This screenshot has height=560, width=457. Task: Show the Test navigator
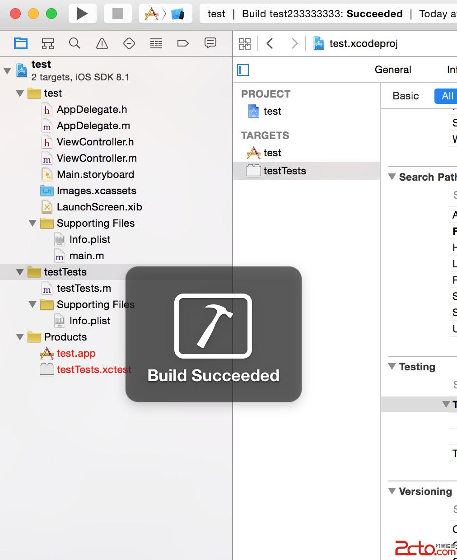coord(129,43)
